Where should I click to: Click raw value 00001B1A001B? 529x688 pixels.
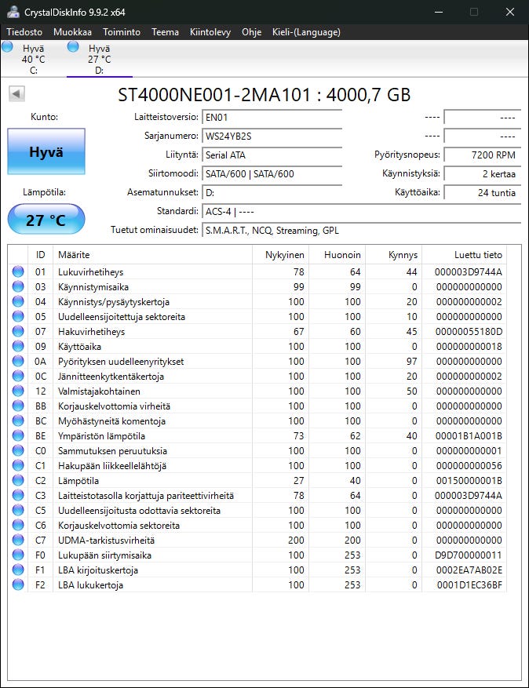coord(469,436)
